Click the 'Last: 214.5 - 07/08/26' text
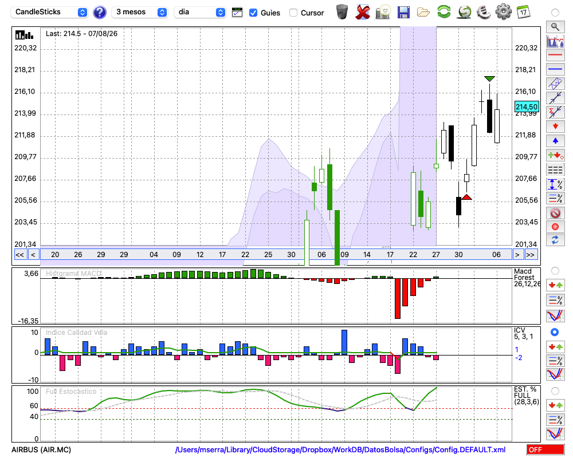The height and width of the screenshot is (458, 573). pos(82,34)
